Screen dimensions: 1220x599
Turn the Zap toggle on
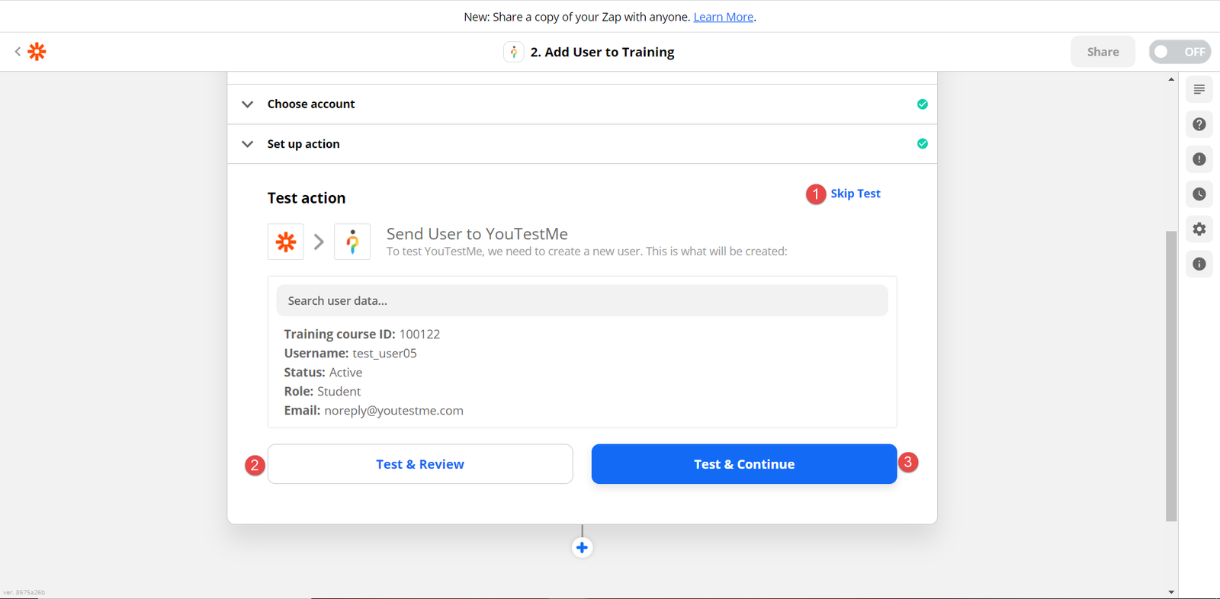click(1179, 52)
